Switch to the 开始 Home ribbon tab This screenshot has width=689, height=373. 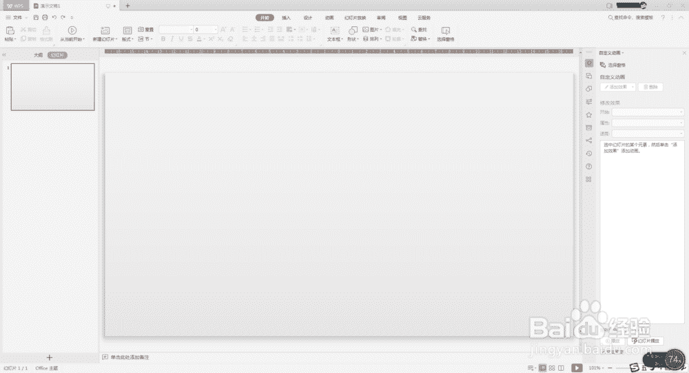tap(265, 18)
